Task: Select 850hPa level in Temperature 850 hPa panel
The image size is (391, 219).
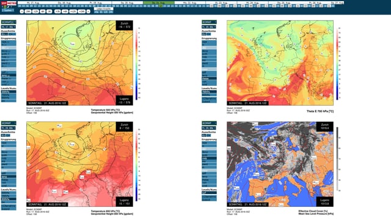Action: 9,199
